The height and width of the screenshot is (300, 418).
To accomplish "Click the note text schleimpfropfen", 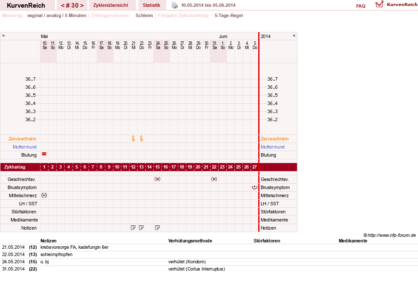I will pyautogui.click(x=57, y=254).
